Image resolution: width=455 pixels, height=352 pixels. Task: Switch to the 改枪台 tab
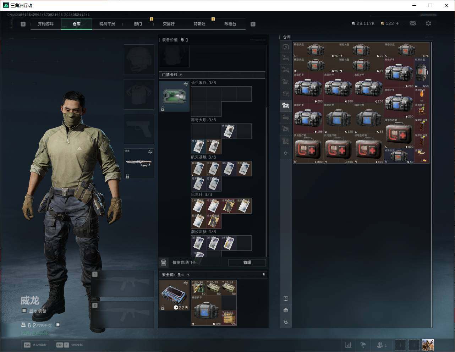(230, 24)
